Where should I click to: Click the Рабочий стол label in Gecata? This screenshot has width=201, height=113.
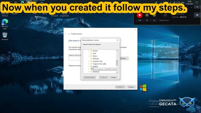[x=164, y=20]
